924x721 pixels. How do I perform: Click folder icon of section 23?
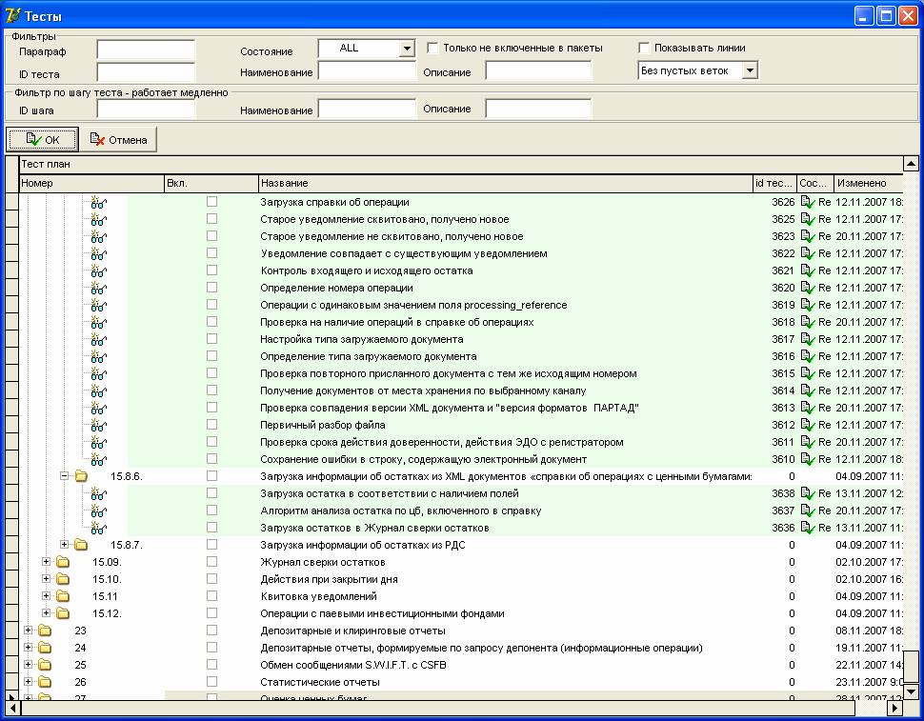[x=44, y=631]
